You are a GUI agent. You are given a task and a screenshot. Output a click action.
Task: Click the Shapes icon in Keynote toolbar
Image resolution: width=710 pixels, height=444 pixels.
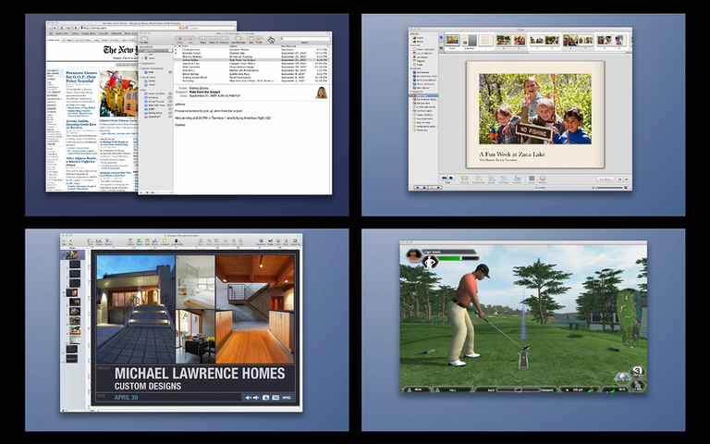pos(140,241)
